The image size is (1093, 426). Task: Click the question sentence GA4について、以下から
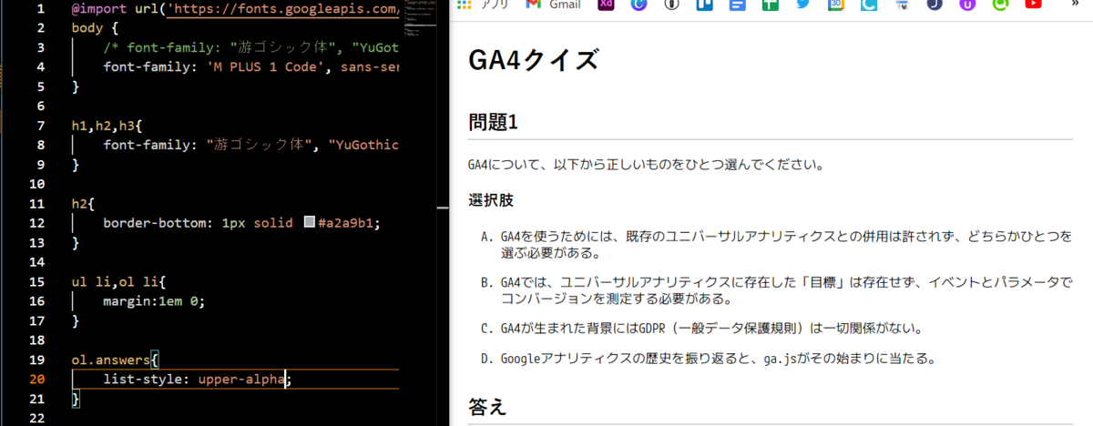tap(646, 166)
